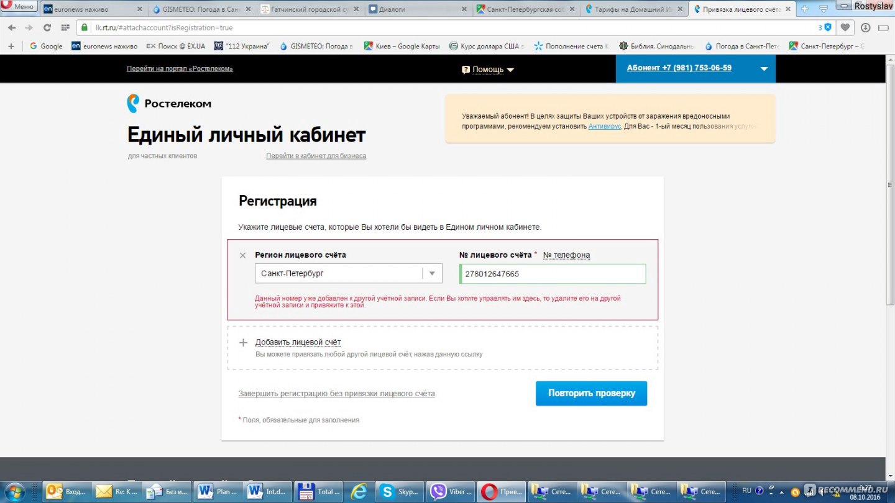This screenshot has width=895, height=503.
Task: Open the Windows Start button
Action: tap(14, 491)
